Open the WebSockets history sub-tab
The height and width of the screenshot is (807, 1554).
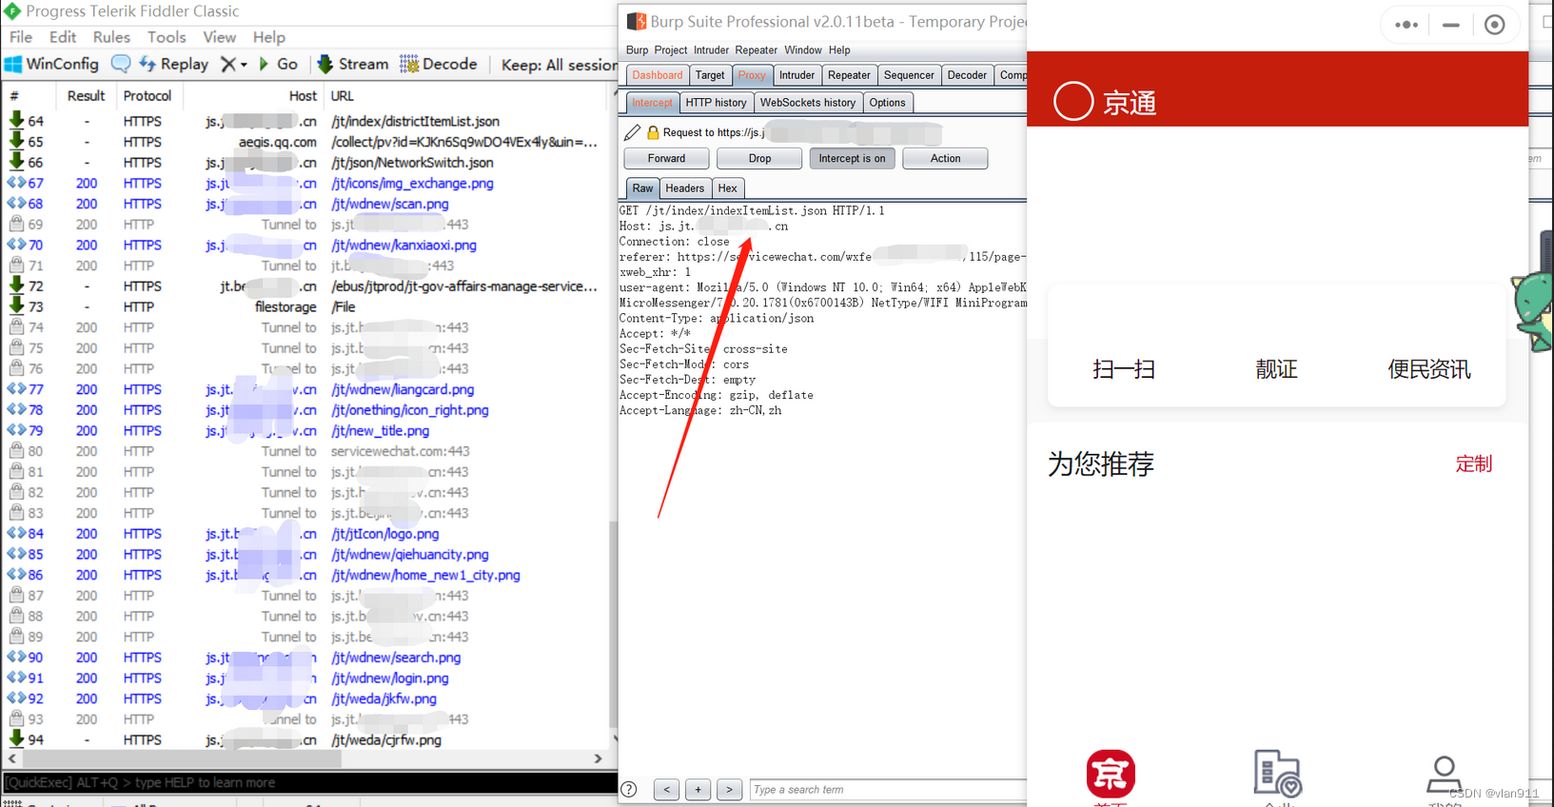[x=808, y=103]
